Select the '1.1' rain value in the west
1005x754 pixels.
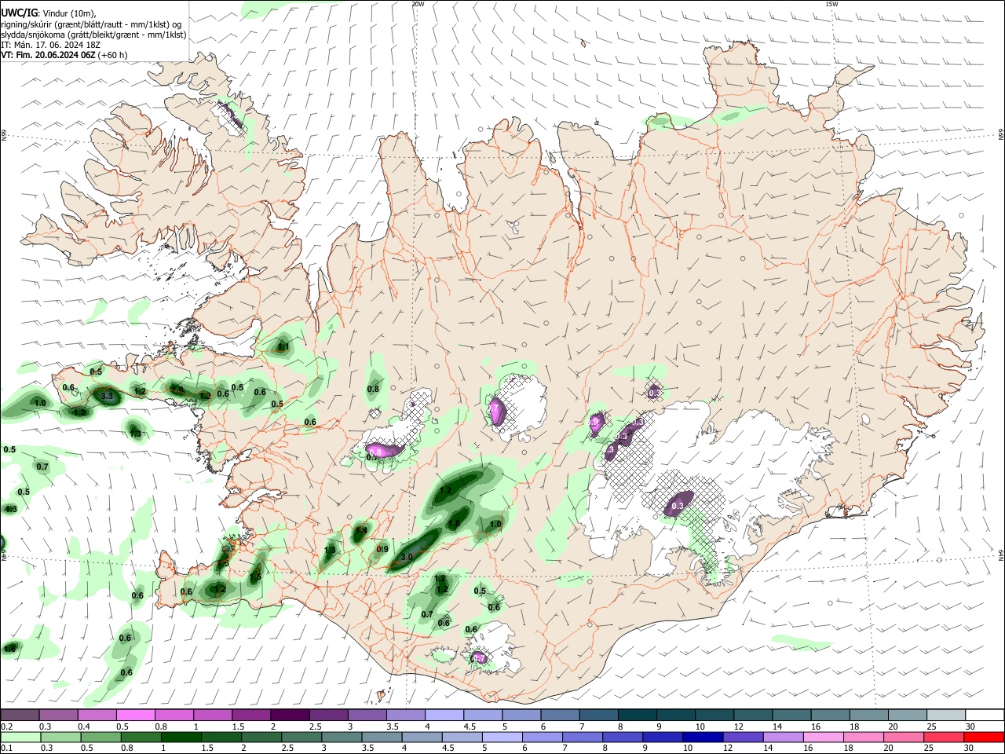(x=283, y=346)
